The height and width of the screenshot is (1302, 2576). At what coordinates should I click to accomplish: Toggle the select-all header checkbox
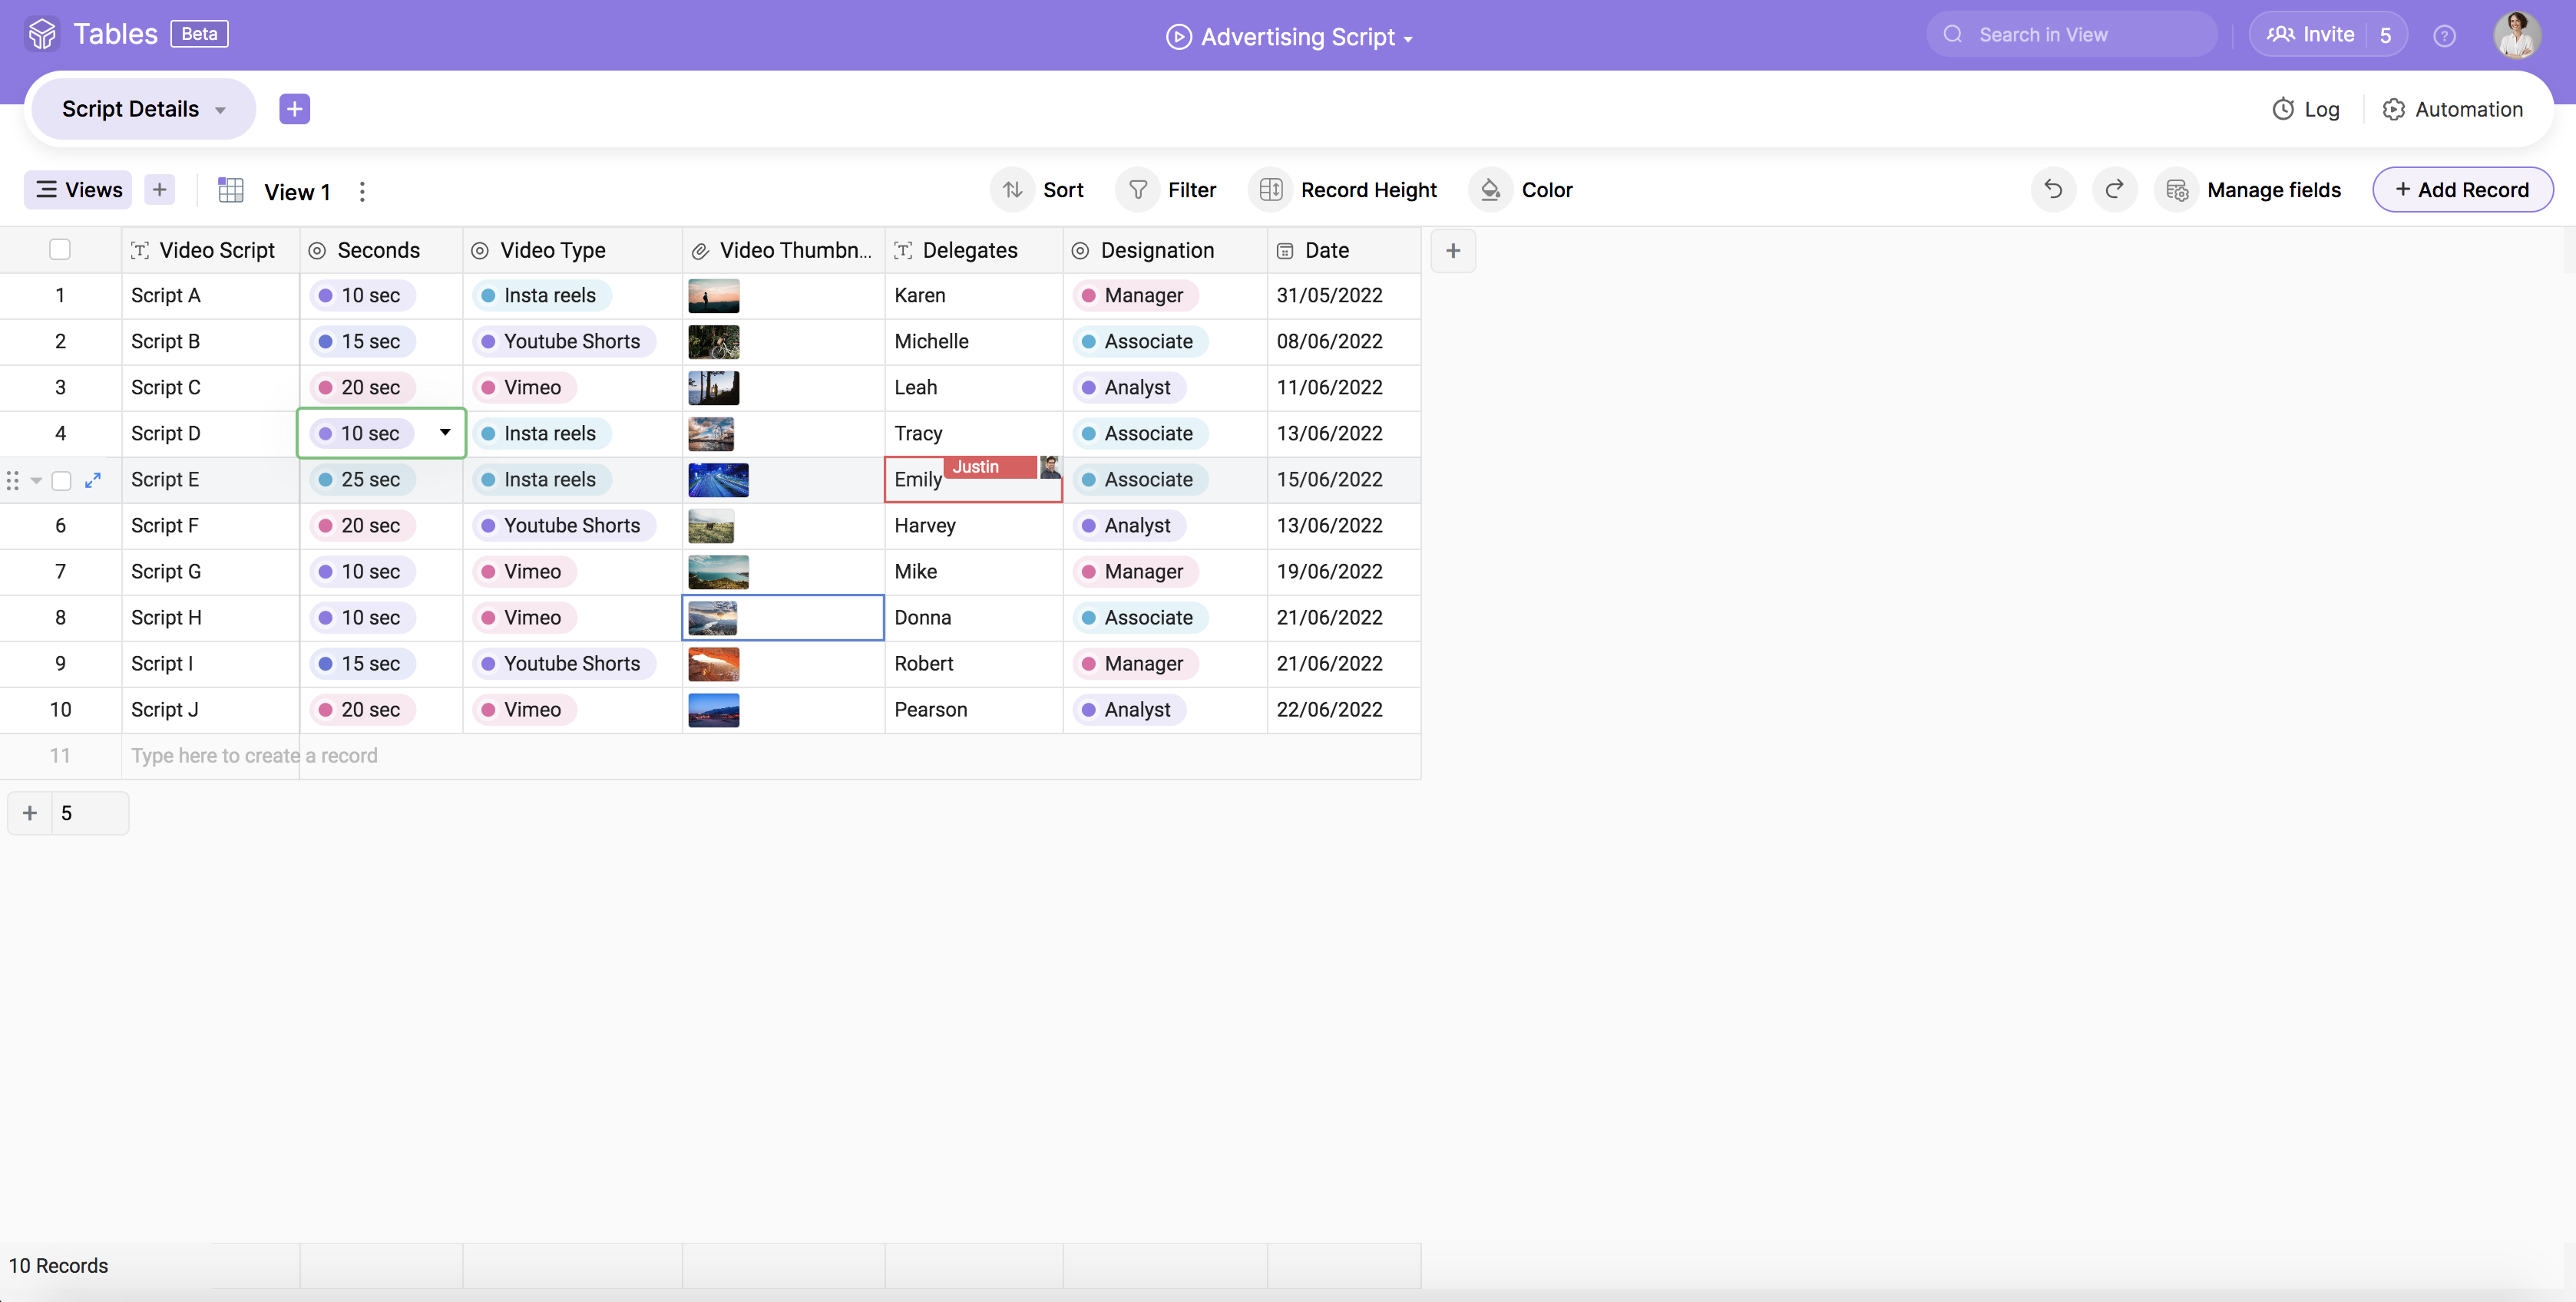(60, 250)
